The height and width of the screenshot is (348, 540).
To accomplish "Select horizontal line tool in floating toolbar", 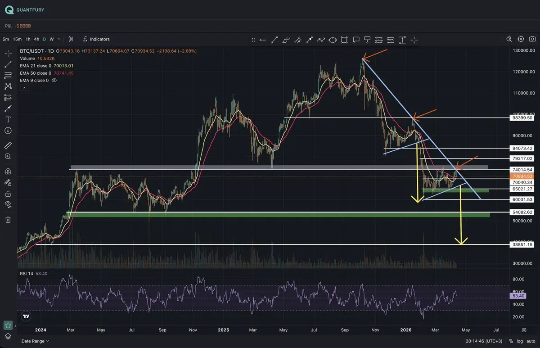I will point(263,40).
